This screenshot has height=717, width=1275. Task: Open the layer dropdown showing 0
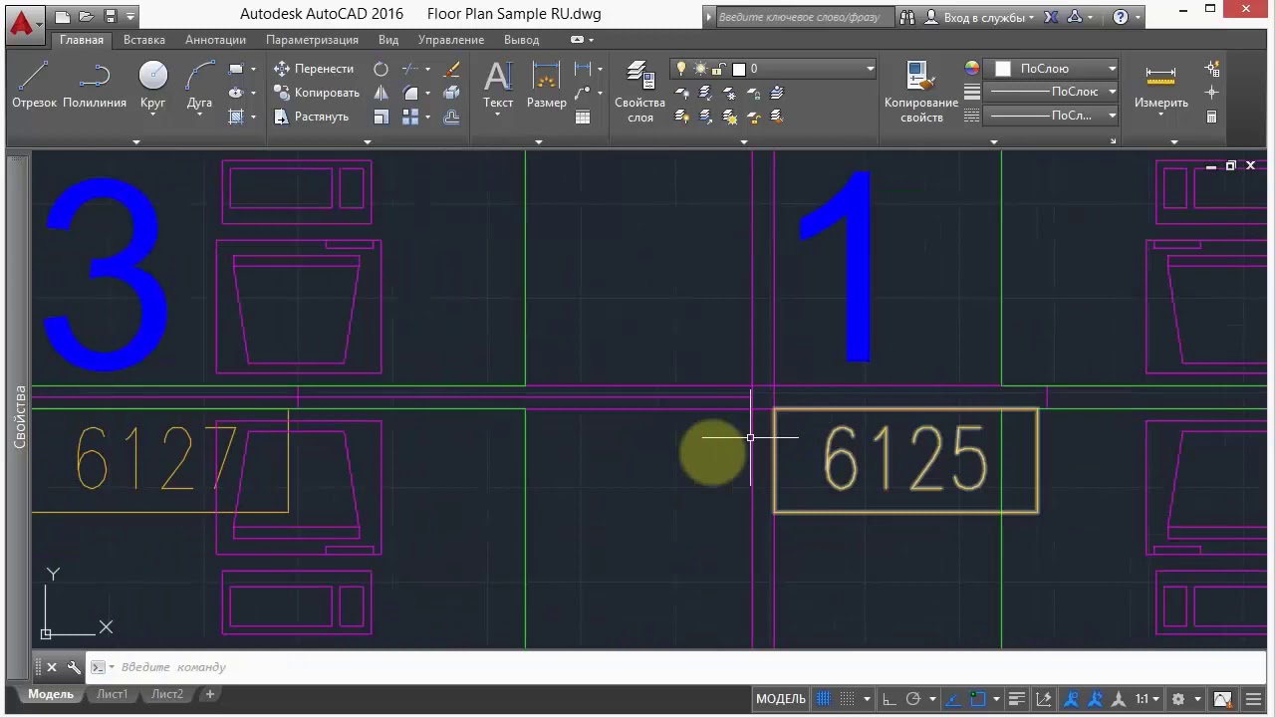[773, 69]
